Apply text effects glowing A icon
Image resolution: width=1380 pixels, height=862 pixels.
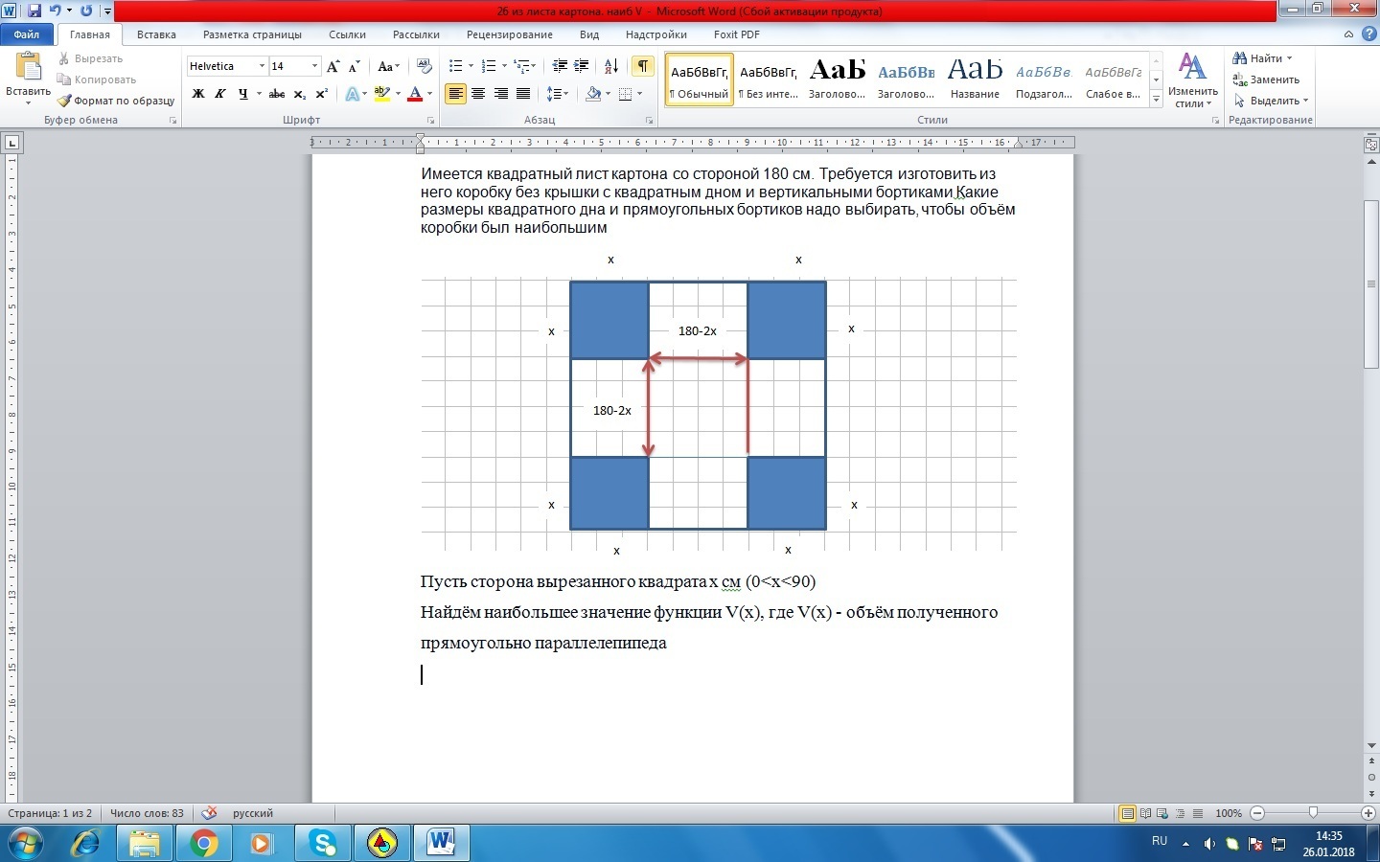tap(352, 94)
